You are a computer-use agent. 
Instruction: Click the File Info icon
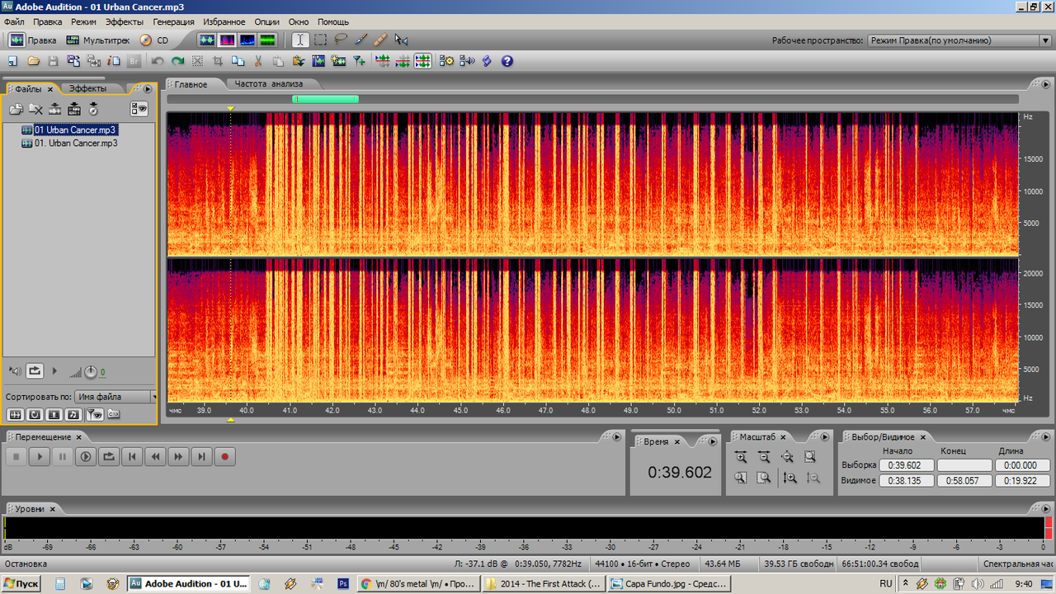tap(113, 61)
